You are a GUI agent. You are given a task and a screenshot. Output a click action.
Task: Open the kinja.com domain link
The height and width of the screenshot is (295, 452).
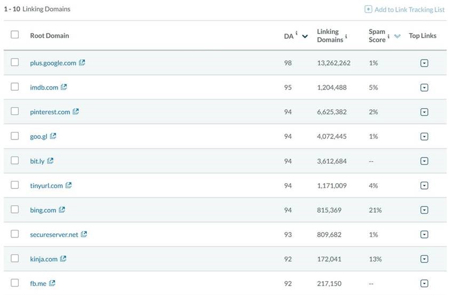pos(44,259)
